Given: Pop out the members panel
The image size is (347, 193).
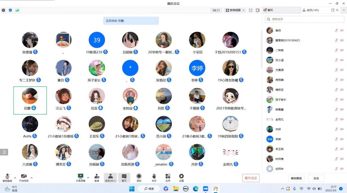Looking at the screenshot, I should [333, 10].
